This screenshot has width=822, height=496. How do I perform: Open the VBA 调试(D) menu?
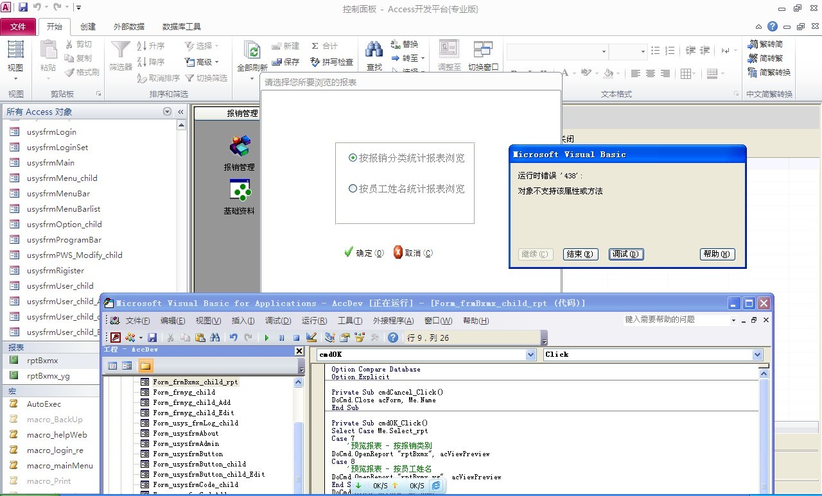278,321
